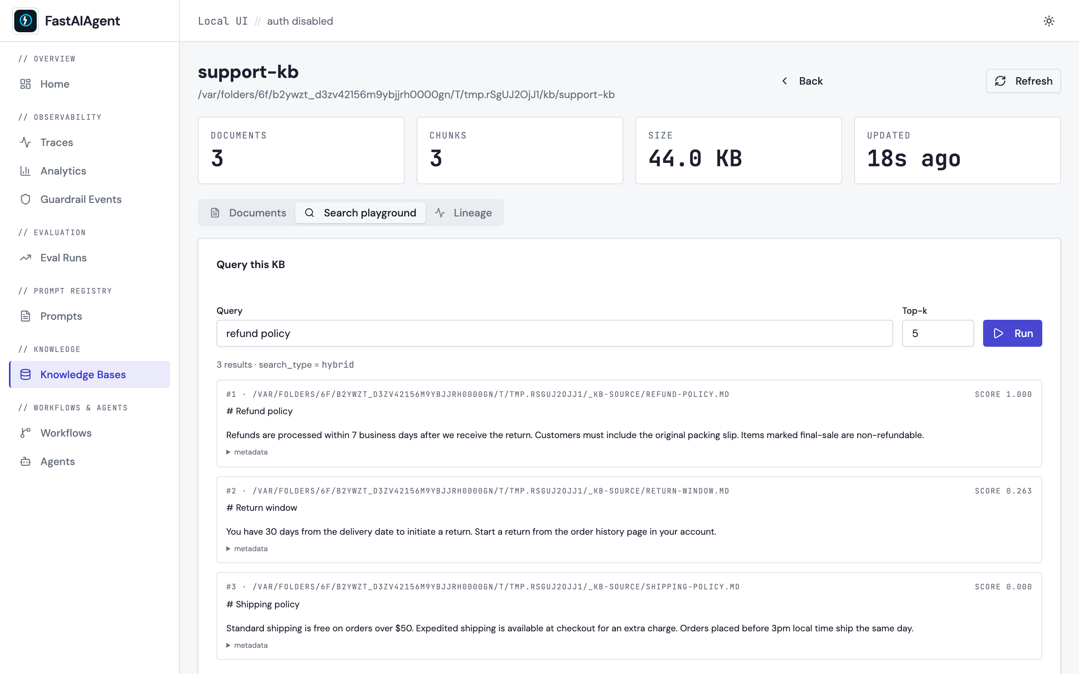Click the circular arrows Refresh icon
The width and height of the screenshot is (1079, 674).
1000,81
